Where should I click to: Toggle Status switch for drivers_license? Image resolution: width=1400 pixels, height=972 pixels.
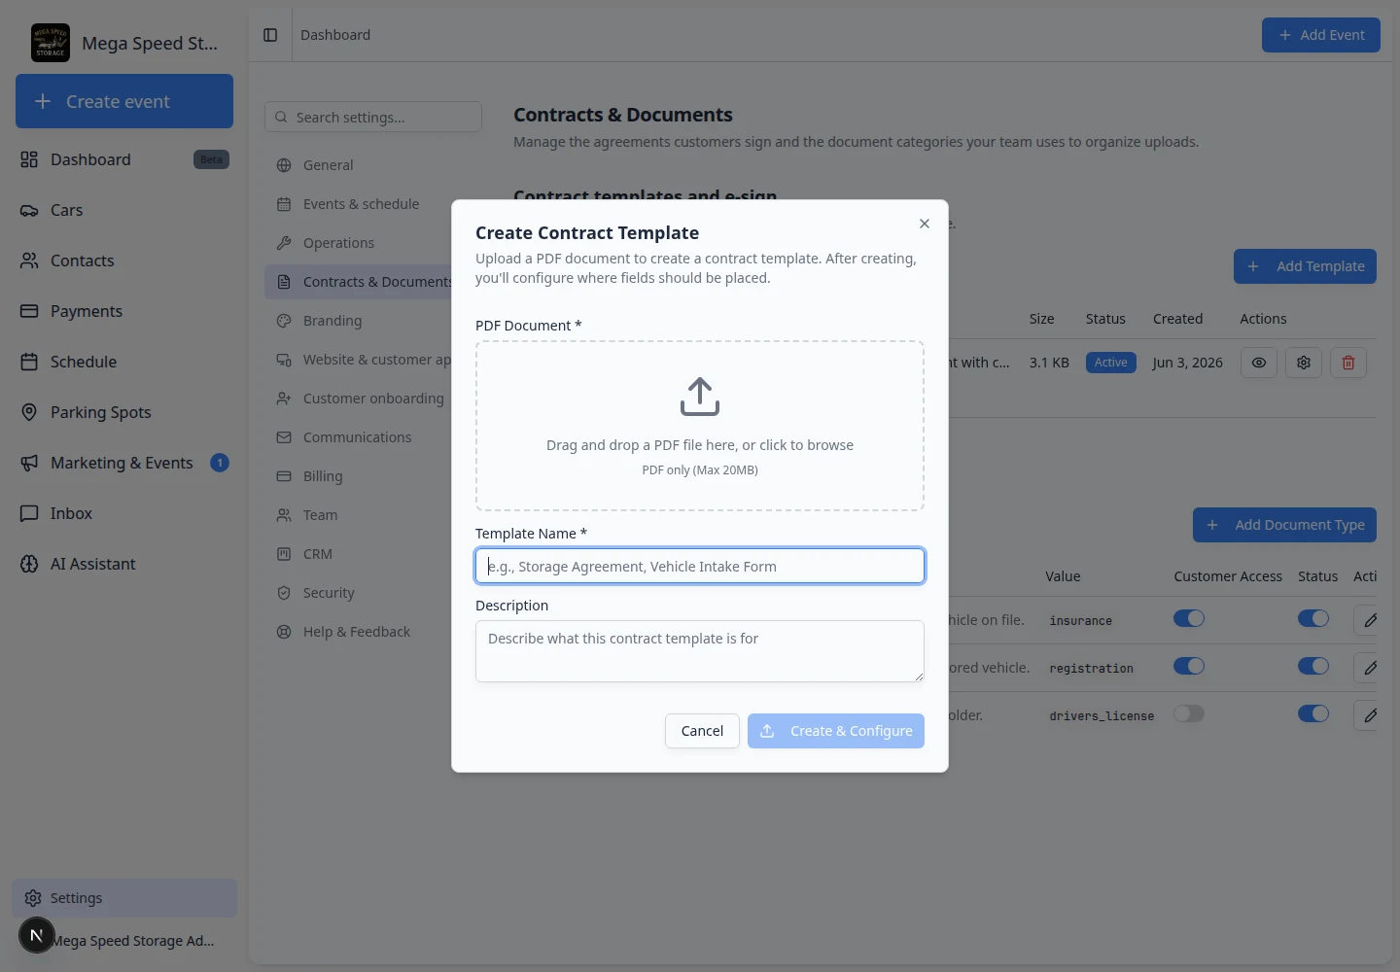1313,713
